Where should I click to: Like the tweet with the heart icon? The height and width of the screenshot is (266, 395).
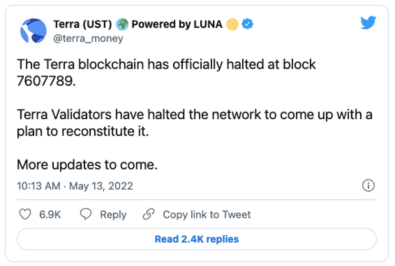tap(25, 214)
